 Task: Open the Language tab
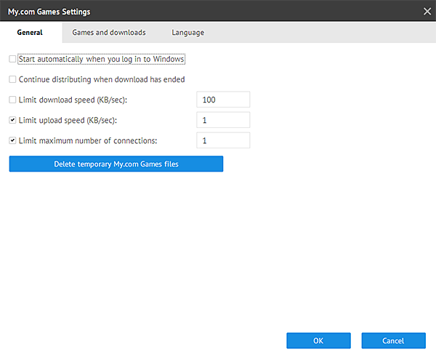click(188, 33)
